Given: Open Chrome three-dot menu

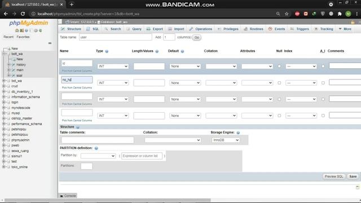Looking at the screenshot, I should (x=356, y=14).
